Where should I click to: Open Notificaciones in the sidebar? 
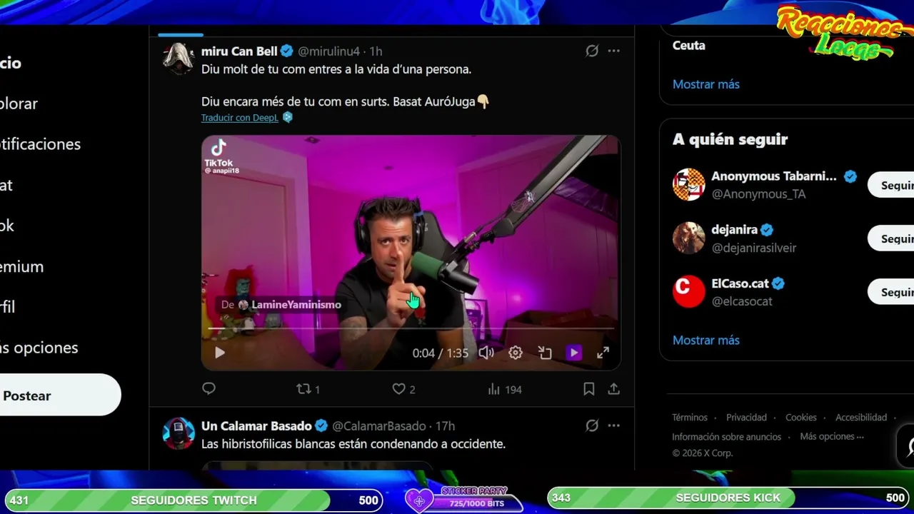tap(40, 144)
